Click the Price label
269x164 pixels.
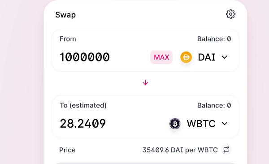67,150
